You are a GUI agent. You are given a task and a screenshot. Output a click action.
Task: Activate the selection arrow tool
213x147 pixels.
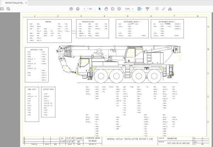coord(99,9)
